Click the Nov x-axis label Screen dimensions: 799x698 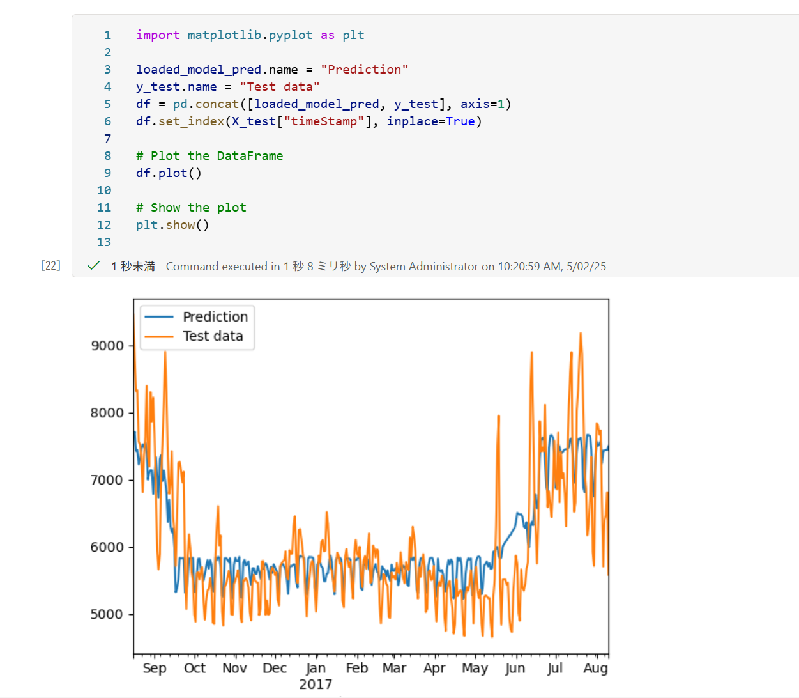click(x=234, y=668)
